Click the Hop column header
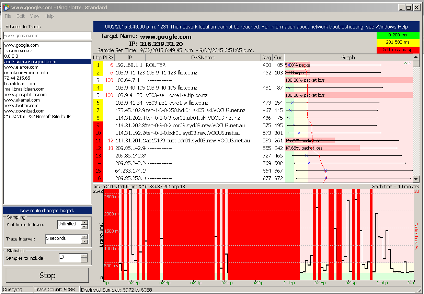The height and width of the screenshot is (294, 424). pos(98,58)
